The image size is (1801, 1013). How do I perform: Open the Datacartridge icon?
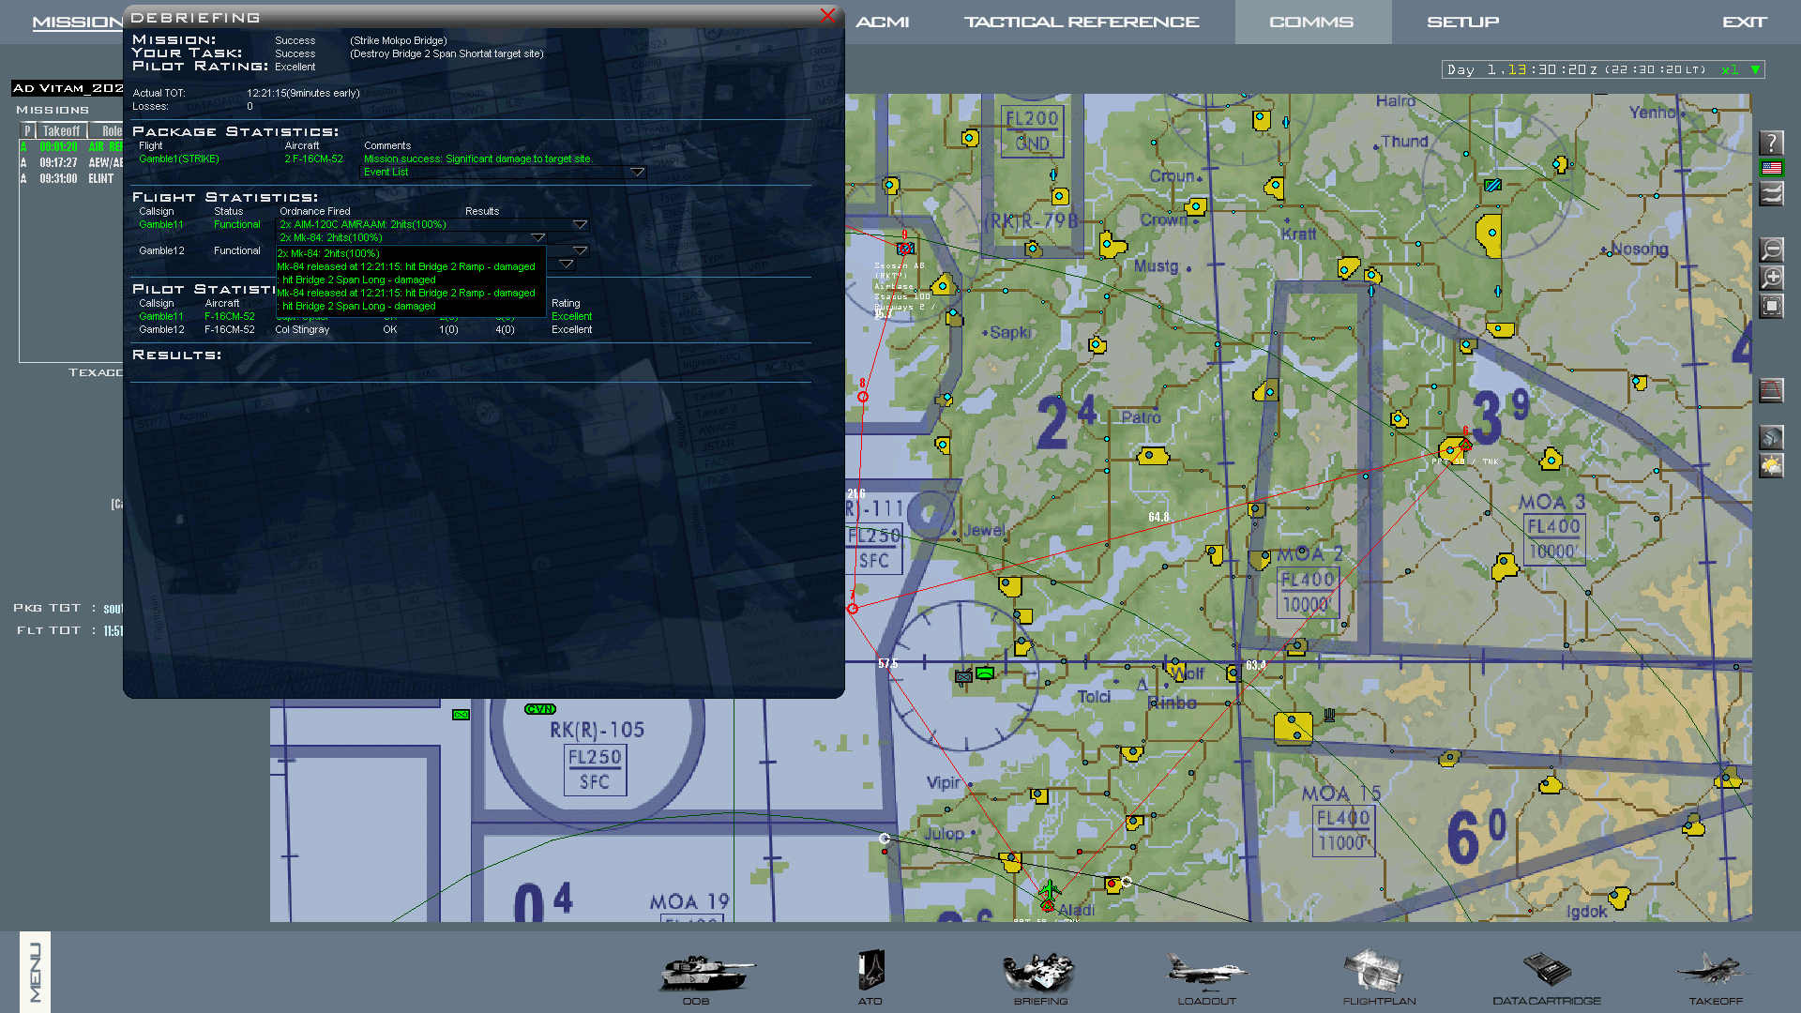[1547, 969]
